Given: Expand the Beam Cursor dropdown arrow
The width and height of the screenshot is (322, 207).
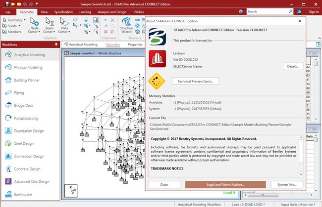Looking at the screenshot, I should click(x=54, y=32).
